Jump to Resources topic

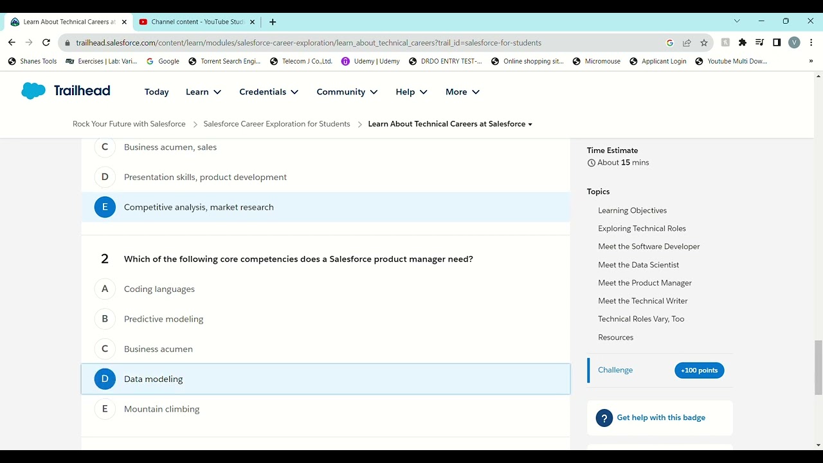[x=615, y=337]
